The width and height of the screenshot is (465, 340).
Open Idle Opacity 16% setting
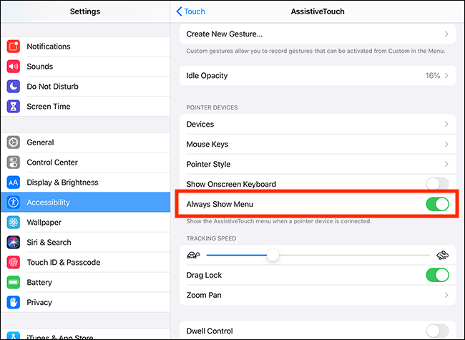[318, 76]
